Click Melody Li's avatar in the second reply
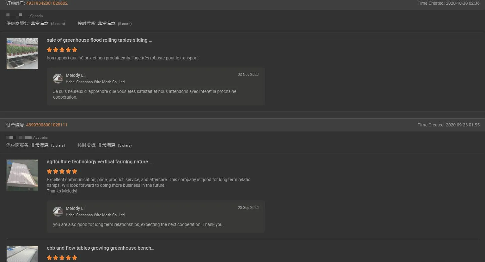 58,211
